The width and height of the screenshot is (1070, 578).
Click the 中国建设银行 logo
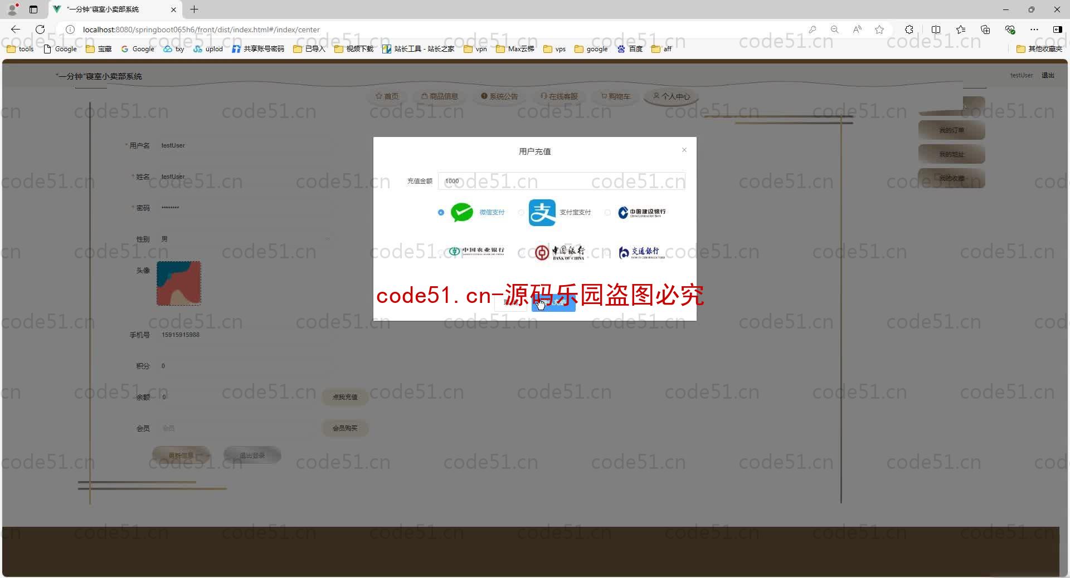(x=641, y=213)
